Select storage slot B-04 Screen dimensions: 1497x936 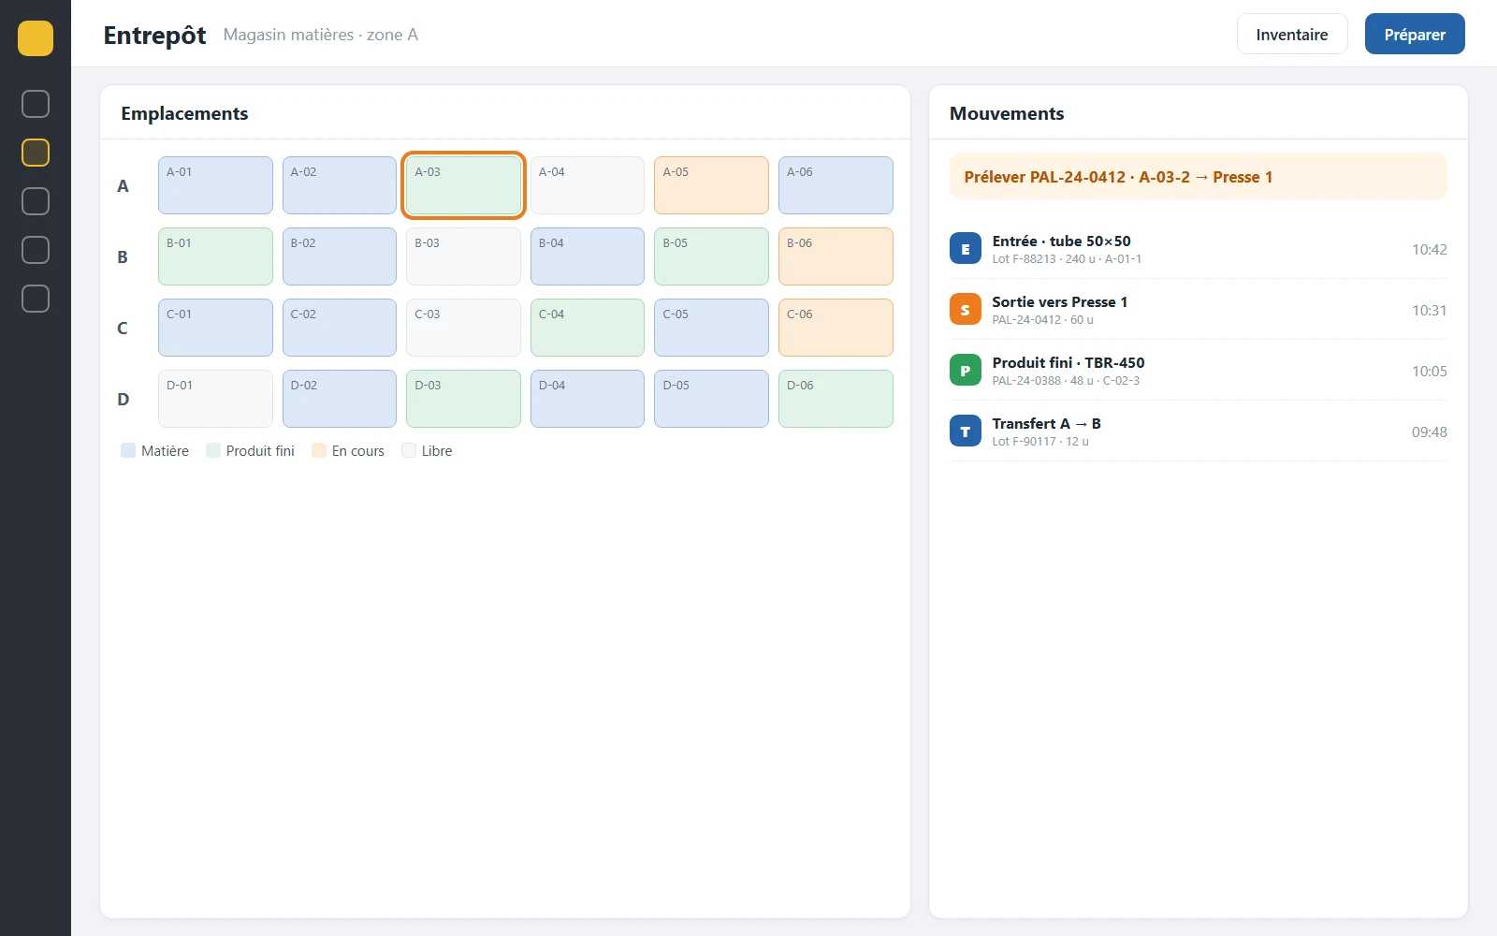coord(588,256)
